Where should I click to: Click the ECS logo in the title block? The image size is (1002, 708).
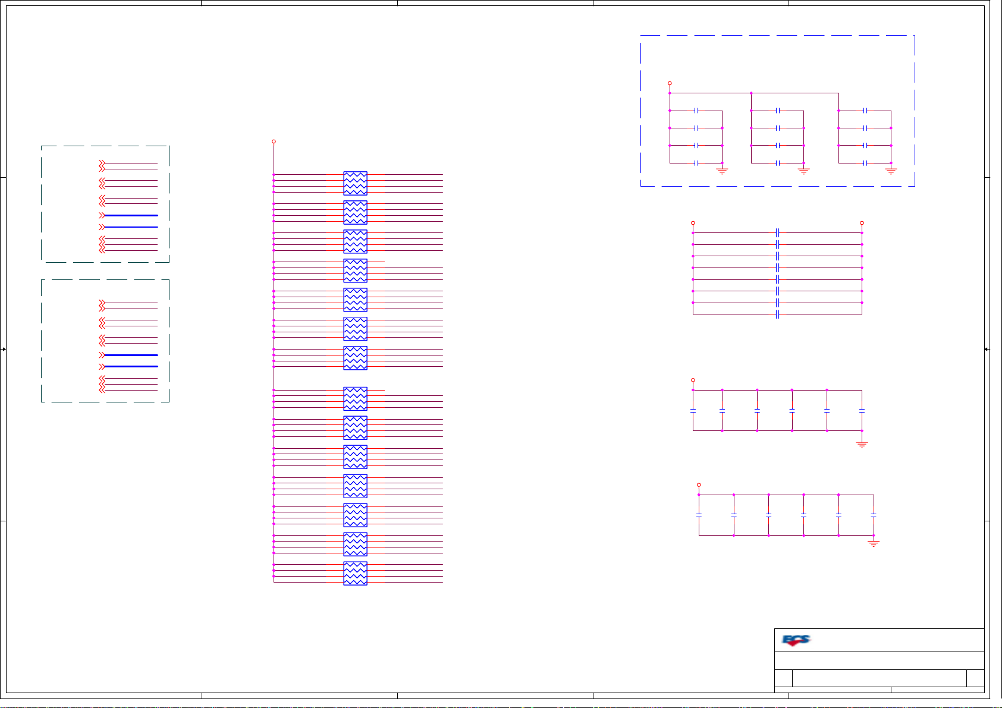[x=796, y=640]
